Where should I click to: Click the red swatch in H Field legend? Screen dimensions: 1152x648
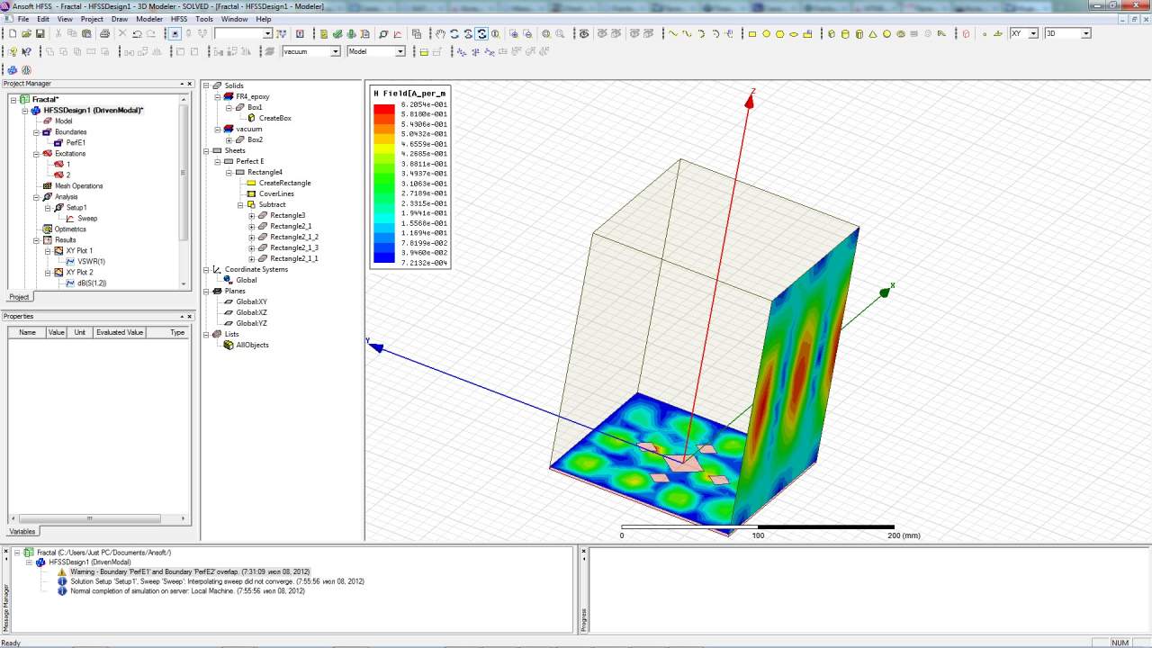click(383, 110)
